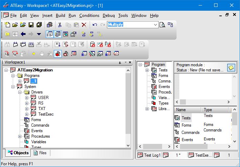Screen dimensions: 240x167
Task: Click the Workspace tree vertical scrollbar
Action: tap(128, 108)
